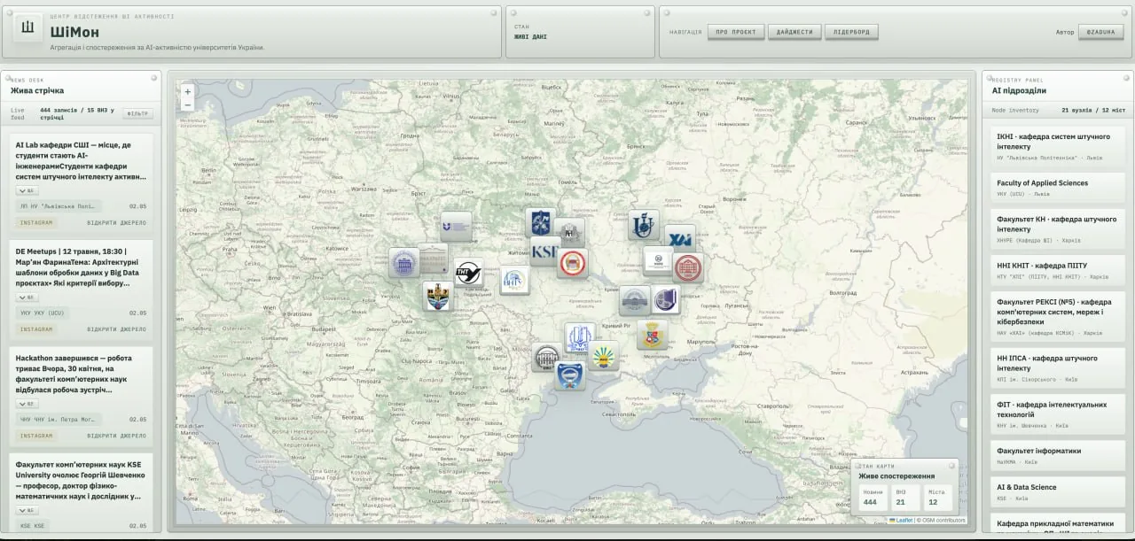This screenshot has height=541, width=1135.
Task: Select the blue shield marker near Одеса
Action: click(569, 375)
